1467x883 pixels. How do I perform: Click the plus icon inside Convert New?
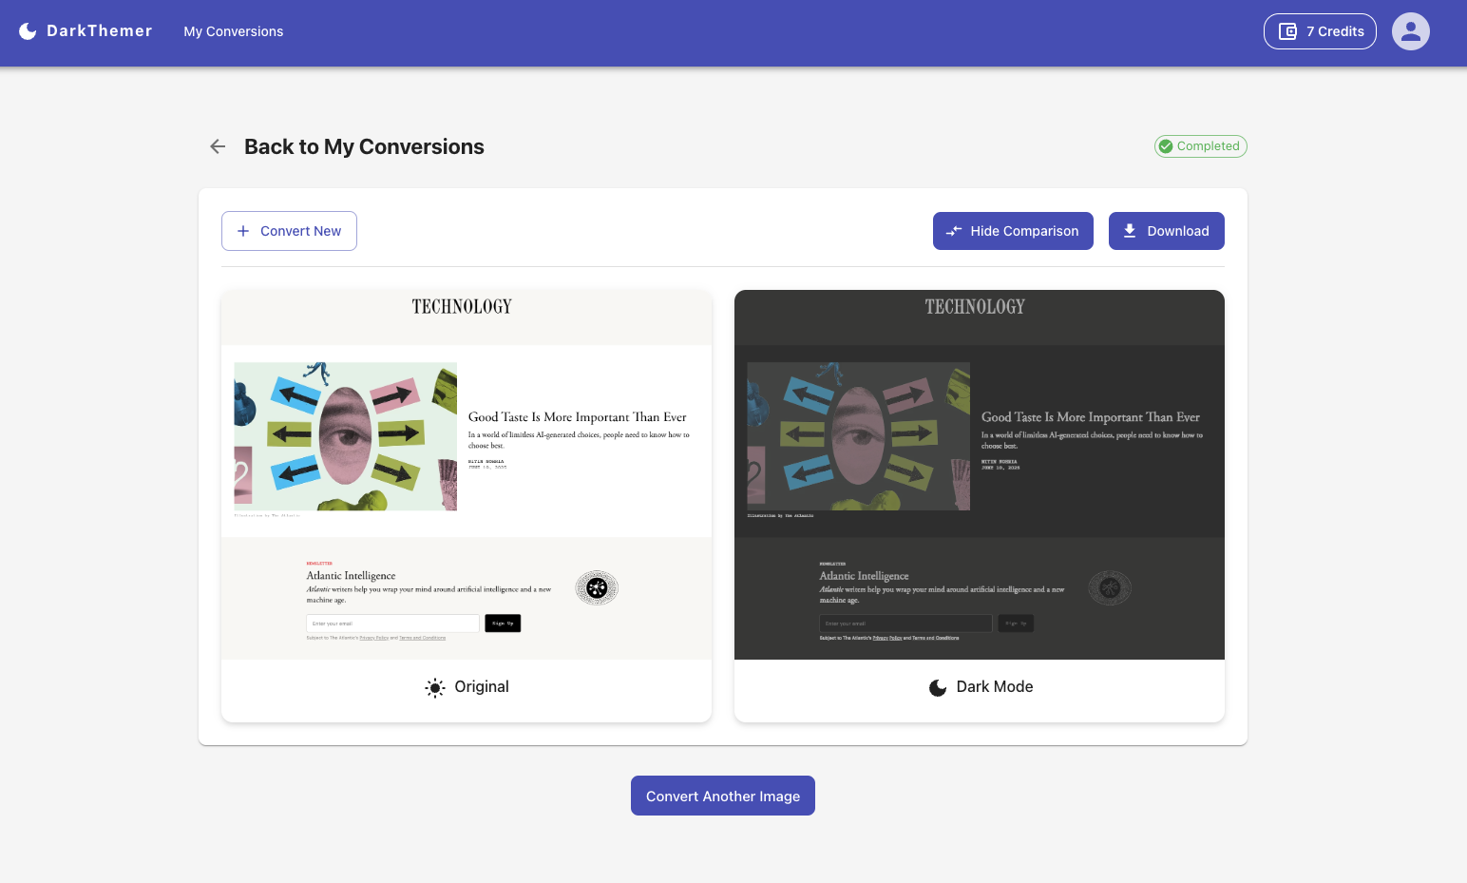(243, 230)
